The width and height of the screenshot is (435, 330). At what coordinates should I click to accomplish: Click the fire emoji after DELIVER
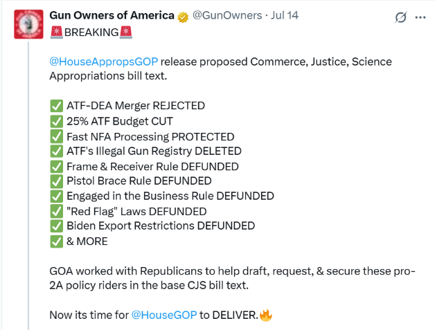pos(266,315)
